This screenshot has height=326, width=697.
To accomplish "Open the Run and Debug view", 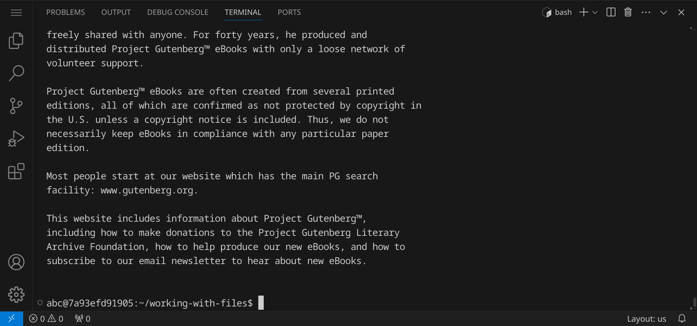I will (x=16, y=138).
